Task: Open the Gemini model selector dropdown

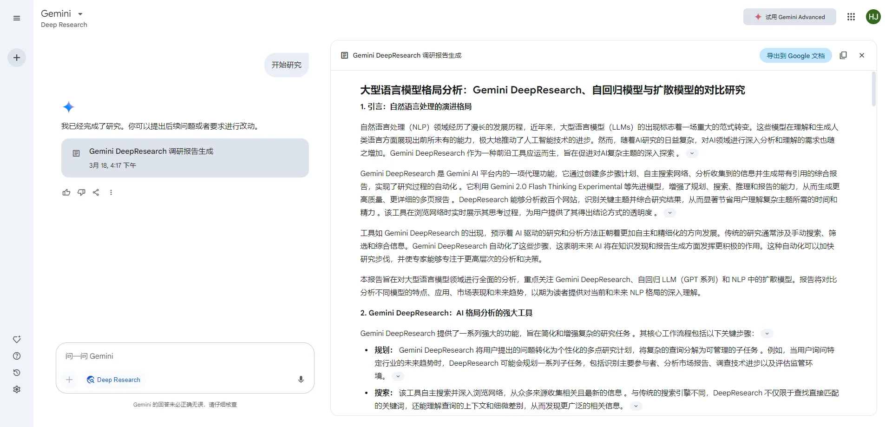Action: [x=62, y=14]
